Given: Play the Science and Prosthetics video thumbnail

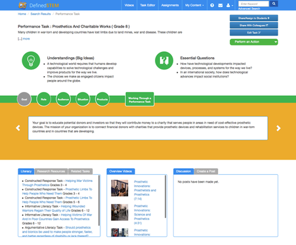Looking at the screenshot, I should [119, 212].
